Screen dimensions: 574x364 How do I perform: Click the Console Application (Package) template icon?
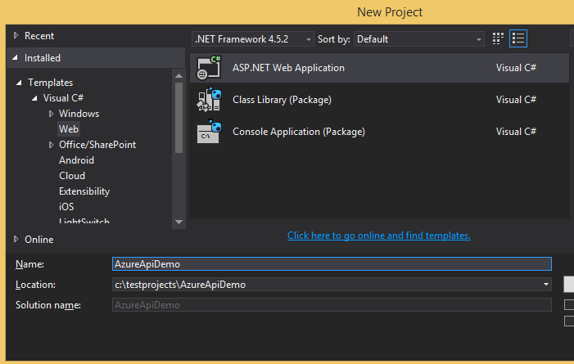click(x=209, y=132)
